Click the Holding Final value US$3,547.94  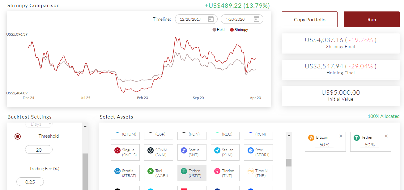[x=324, y=66]
